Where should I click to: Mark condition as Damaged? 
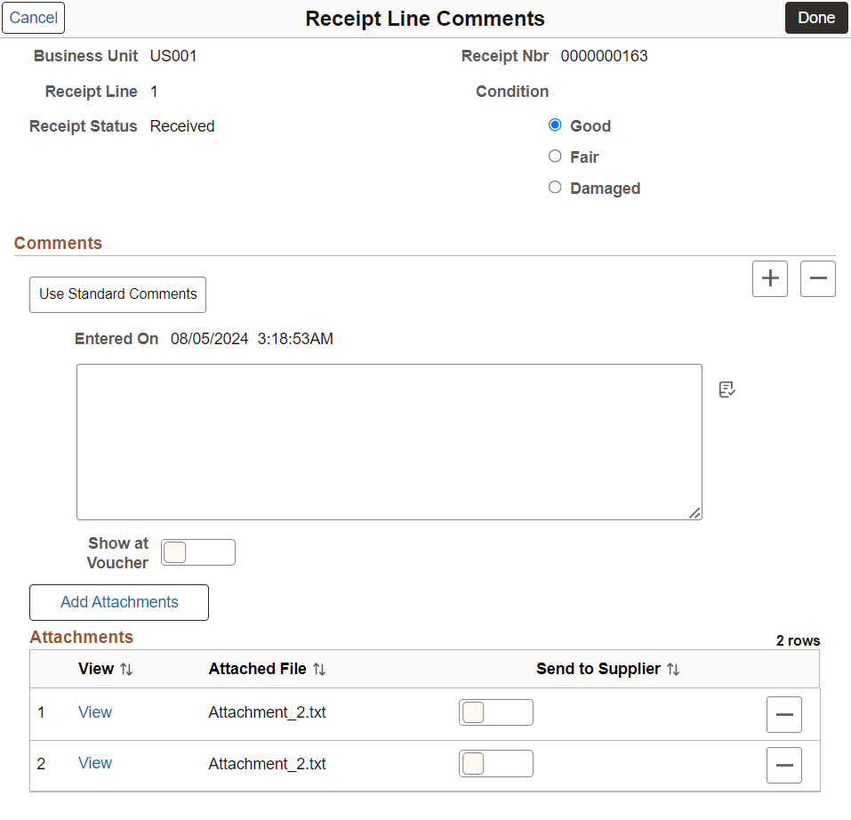(555, 188)
